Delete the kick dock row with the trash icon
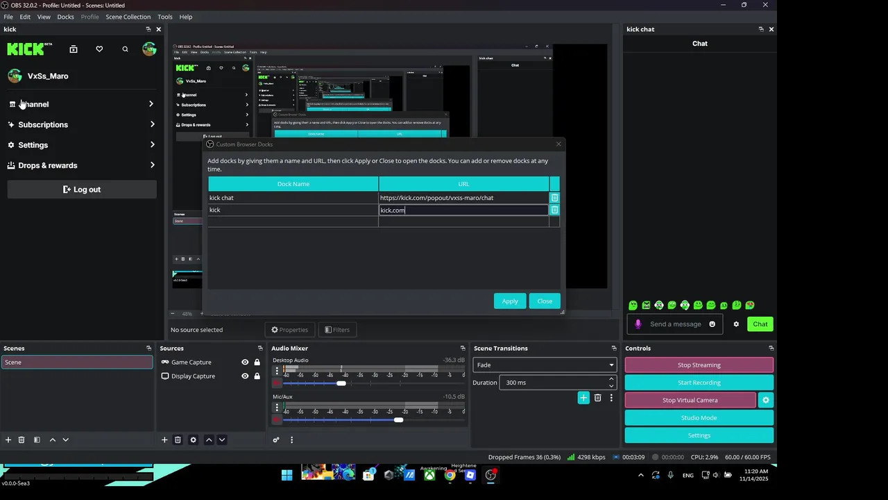 tap(554, 210)
